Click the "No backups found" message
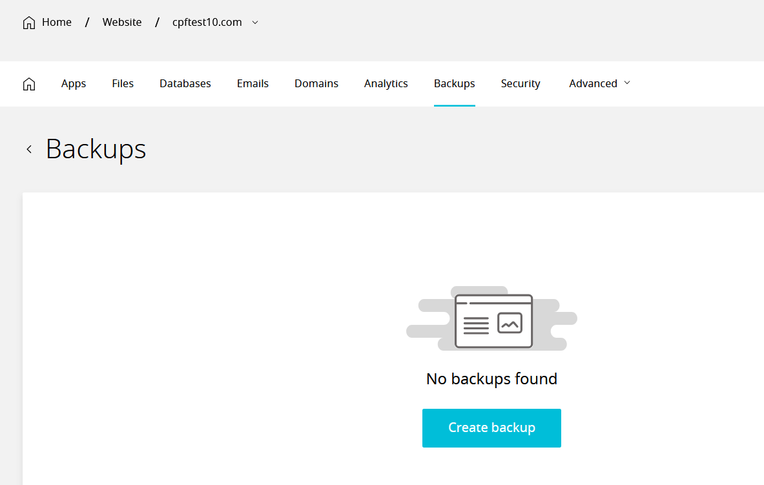The height and width of the screenshot is (485, 764). [x=491, y=378]
